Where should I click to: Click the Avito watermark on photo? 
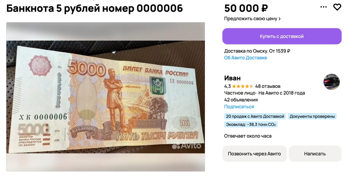pyautogui.click(x=187, y=145)
